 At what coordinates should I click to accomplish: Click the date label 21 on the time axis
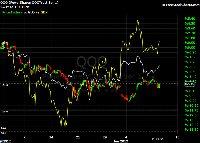coord(78,137)
